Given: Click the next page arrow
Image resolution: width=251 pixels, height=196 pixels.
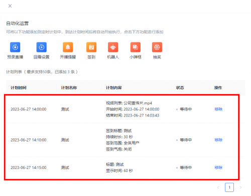Looking at the screenshot, I should pyautogui.click(x=240, y=187).
